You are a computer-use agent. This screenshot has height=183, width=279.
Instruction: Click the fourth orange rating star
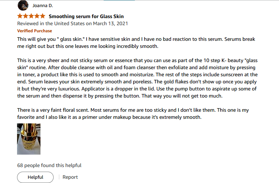[x=37, y=16]
